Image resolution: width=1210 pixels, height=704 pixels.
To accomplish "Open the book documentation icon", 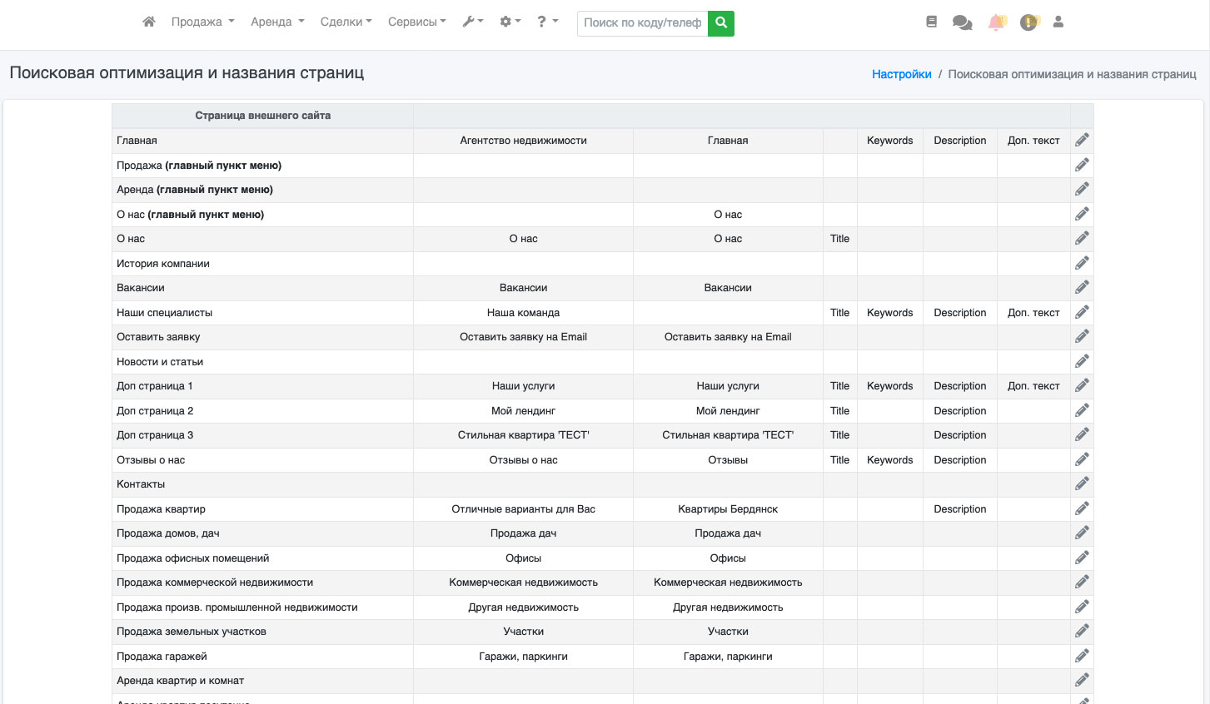I will coord(931,22).
